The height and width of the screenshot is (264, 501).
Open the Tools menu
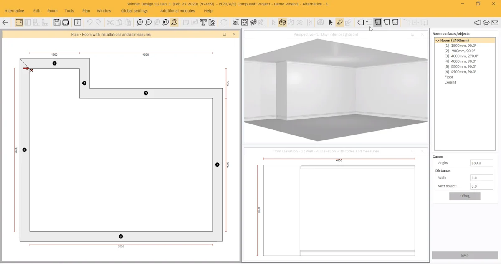69,11
